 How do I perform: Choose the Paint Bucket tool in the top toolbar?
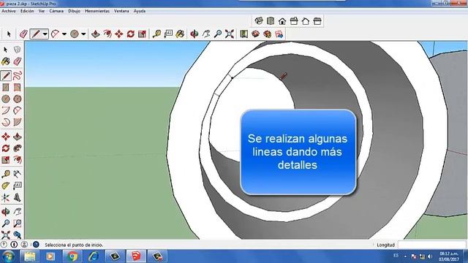[x=180, y=34]
